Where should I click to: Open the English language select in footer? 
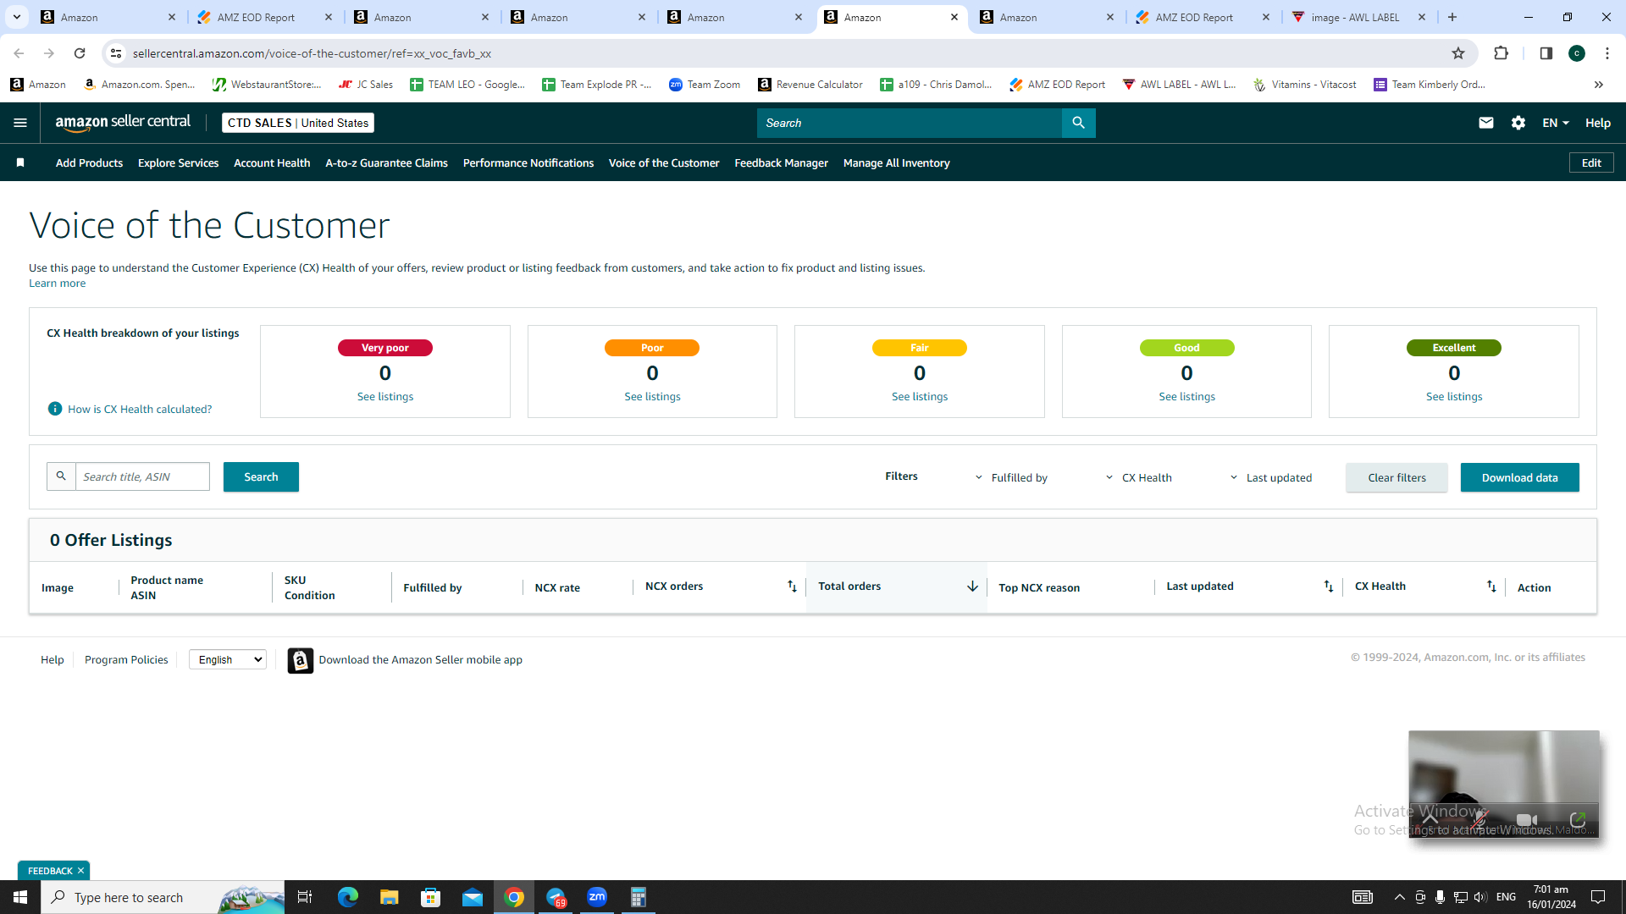tap(228, 659)
